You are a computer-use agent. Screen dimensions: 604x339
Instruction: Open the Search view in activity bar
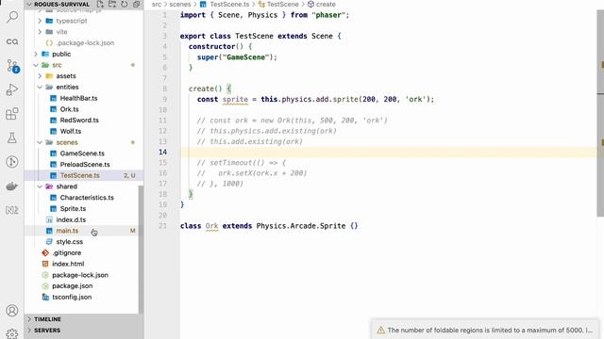[12, 17]
